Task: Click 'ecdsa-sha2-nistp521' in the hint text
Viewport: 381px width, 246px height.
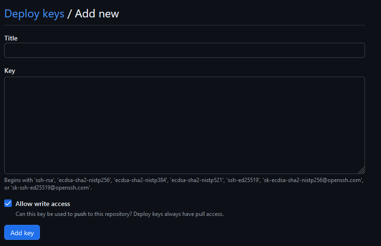Action: click(197, 180)
